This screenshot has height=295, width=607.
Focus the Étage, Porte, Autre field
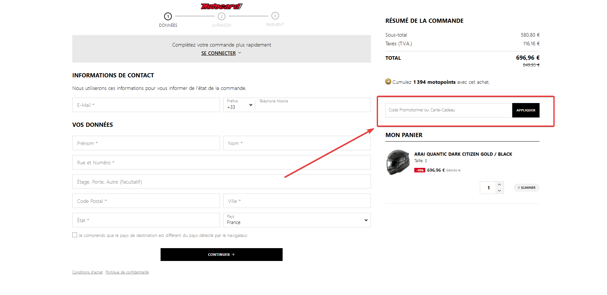[222, 182]
